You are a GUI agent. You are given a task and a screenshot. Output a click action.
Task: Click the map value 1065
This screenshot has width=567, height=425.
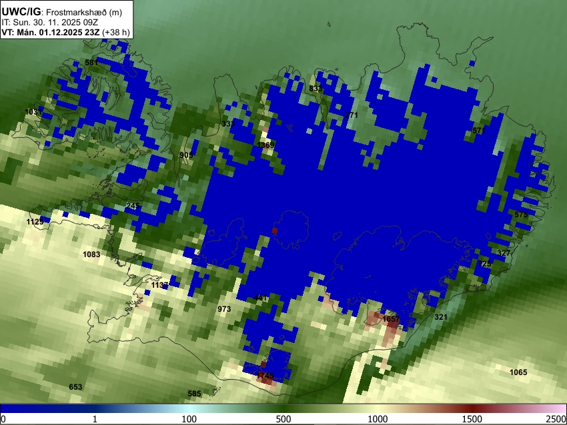[518, 372]
